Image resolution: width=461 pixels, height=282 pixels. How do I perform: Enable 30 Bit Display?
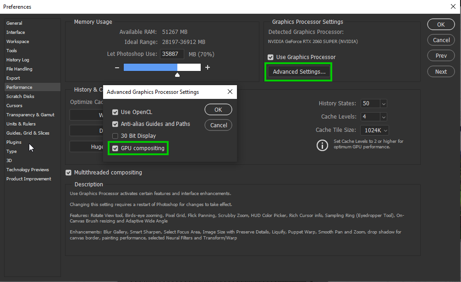[x=115, y=135]
